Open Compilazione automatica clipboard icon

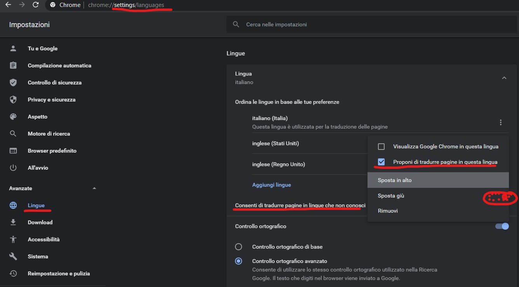pos(13,65)
